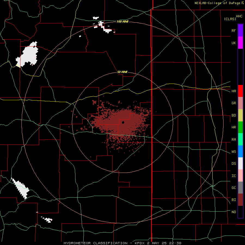The width and height of the screenshot is (245, 245).
Task: Pick the dark green HR legend swatch
Action: coord(240,127)
